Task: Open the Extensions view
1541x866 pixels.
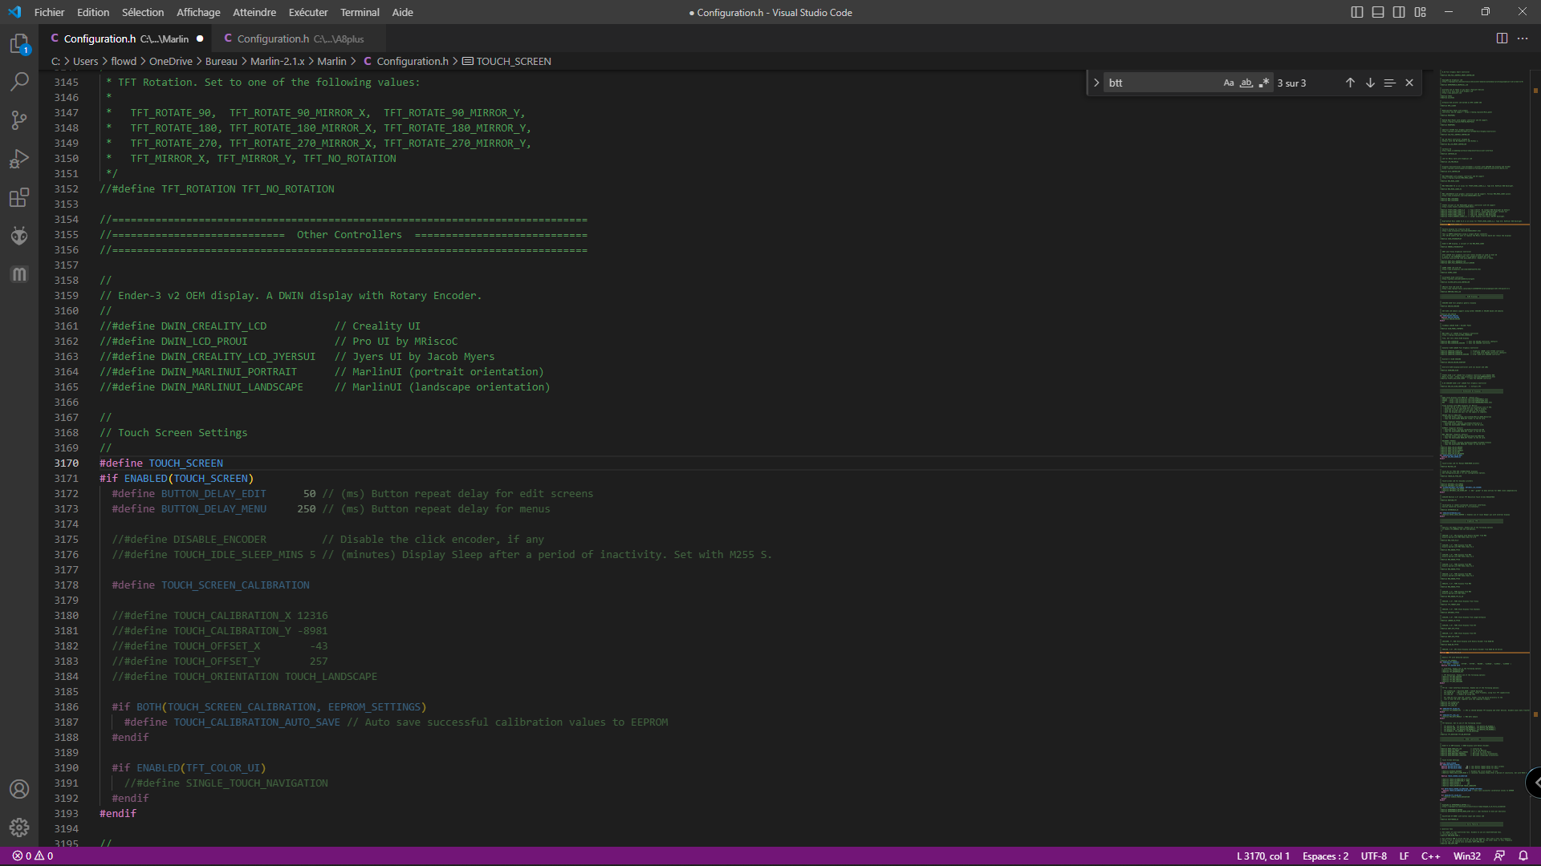Action: [x=19, y=197]
